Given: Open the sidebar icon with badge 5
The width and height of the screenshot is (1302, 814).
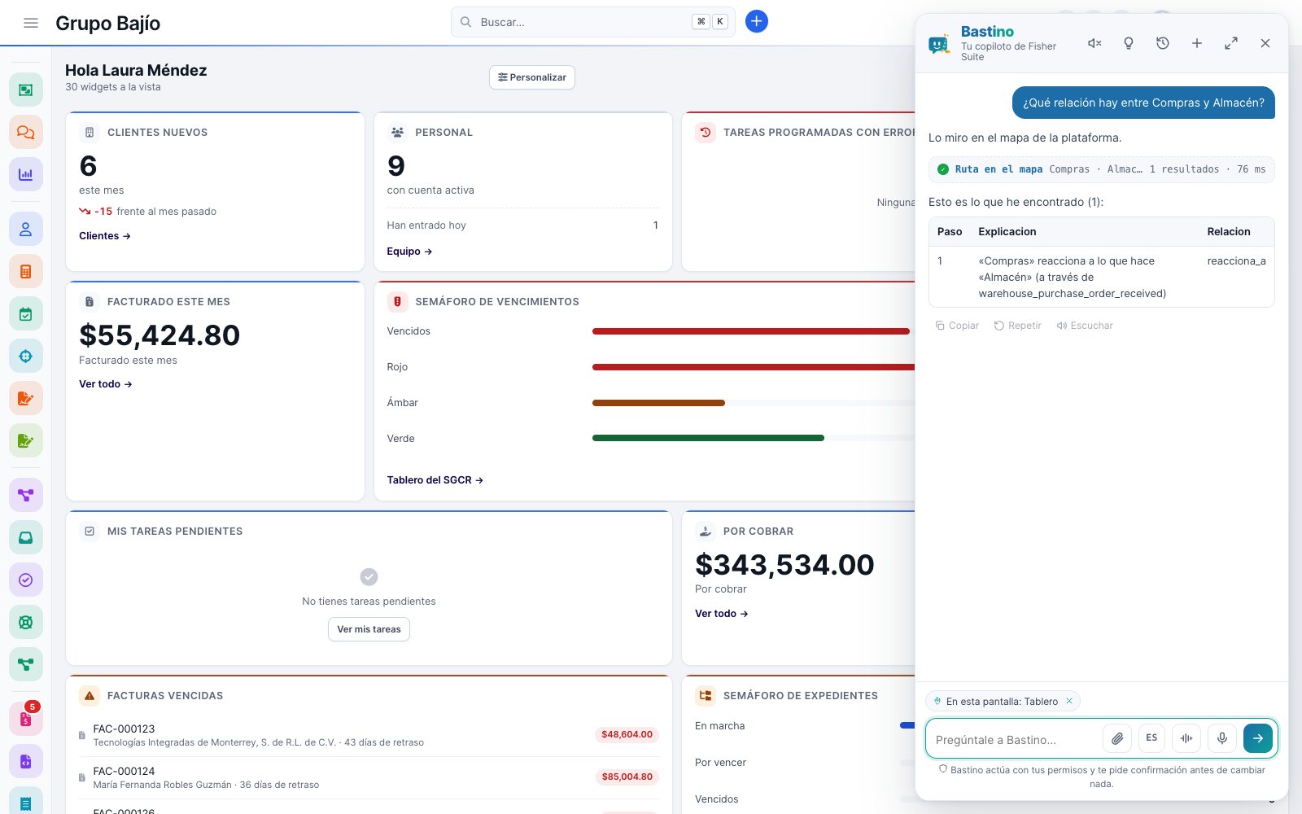Looking at the screenshot, I should 26,719.
